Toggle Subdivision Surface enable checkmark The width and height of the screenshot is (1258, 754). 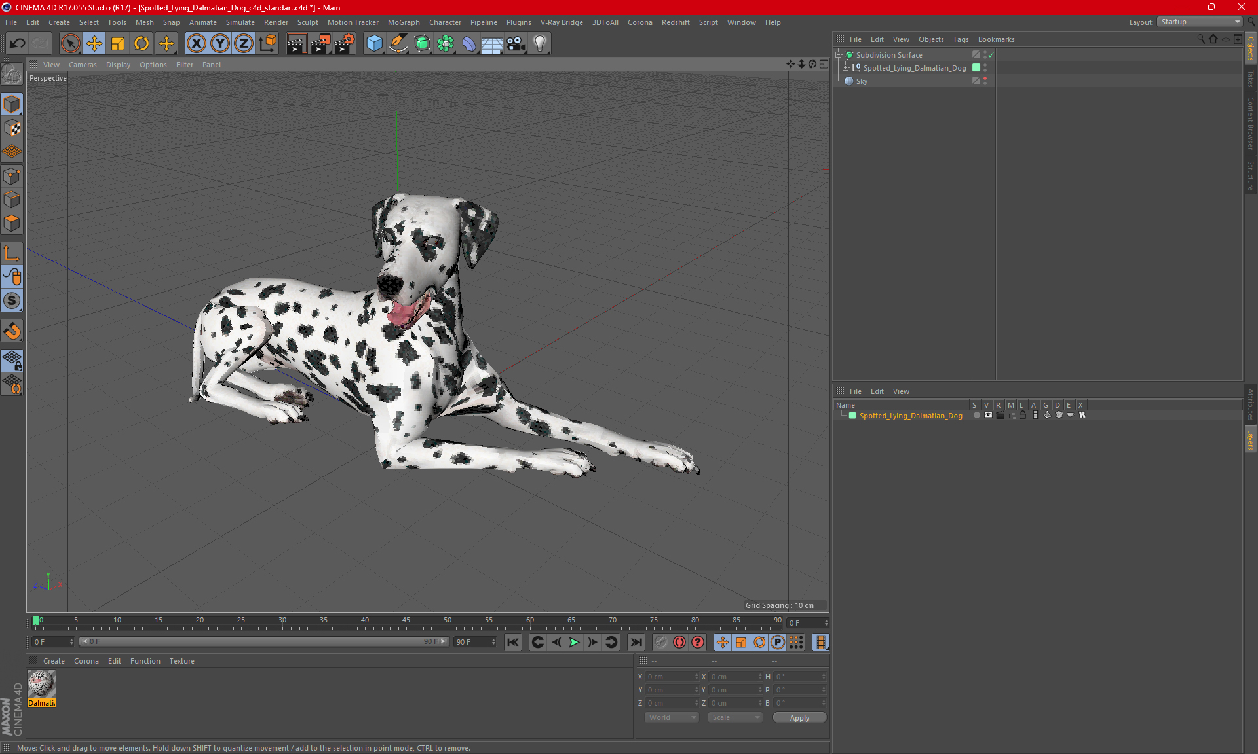coord(991,55)
